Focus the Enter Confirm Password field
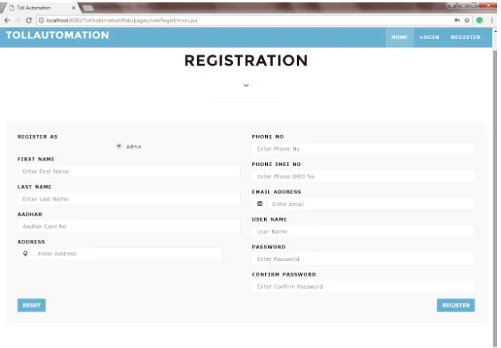 point(363,287)
